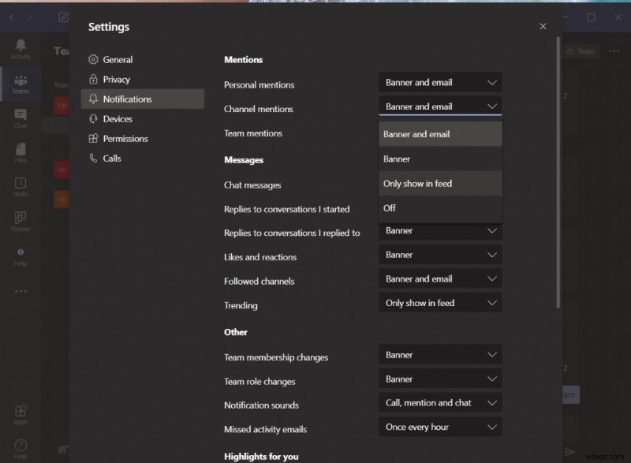This screenshot has height=463, width=631.
Task: Open the Shifts app
Action: coord(21,185)
